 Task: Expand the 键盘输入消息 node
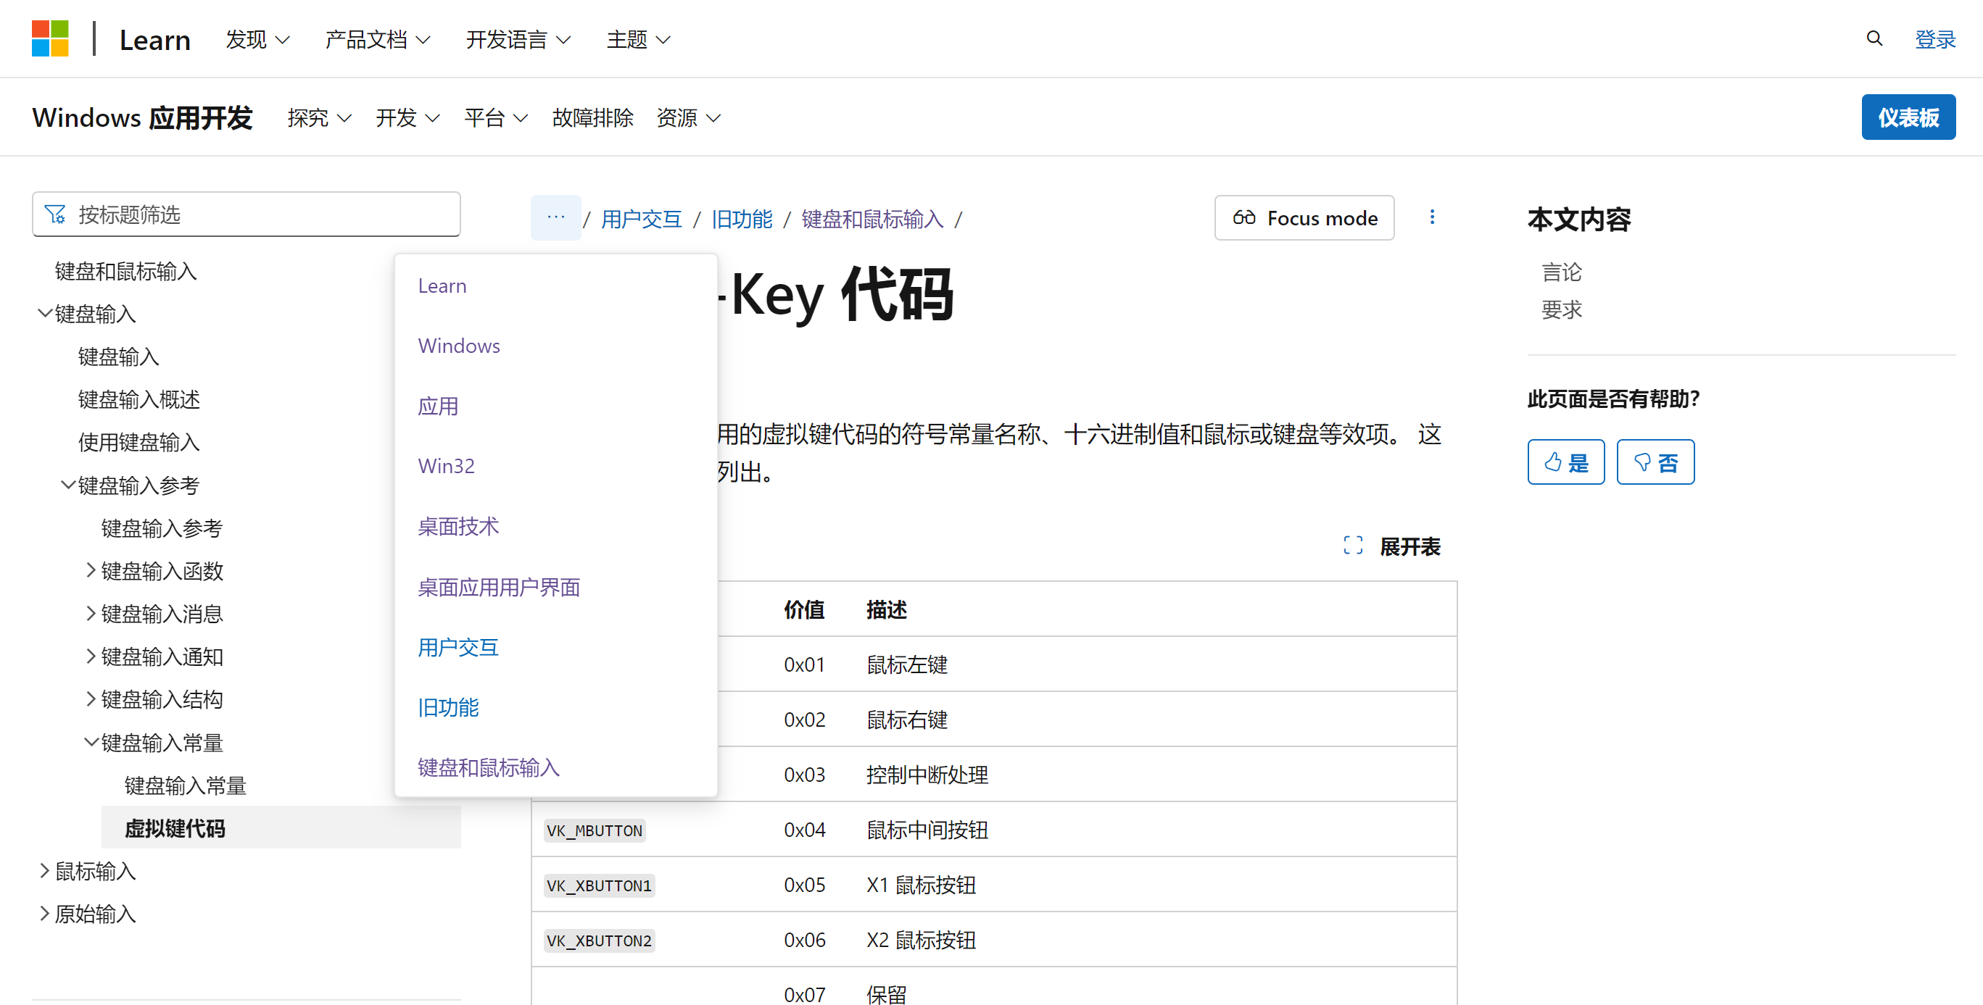point(91,613)
